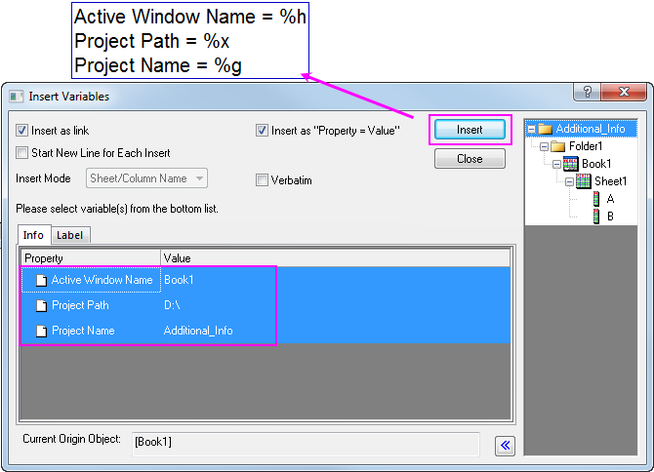Click the D:\ value cell

[x=172, y=305]
